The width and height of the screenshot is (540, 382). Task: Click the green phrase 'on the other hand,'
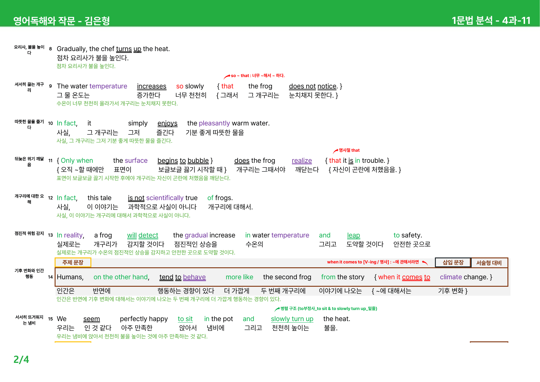[121, 277]
